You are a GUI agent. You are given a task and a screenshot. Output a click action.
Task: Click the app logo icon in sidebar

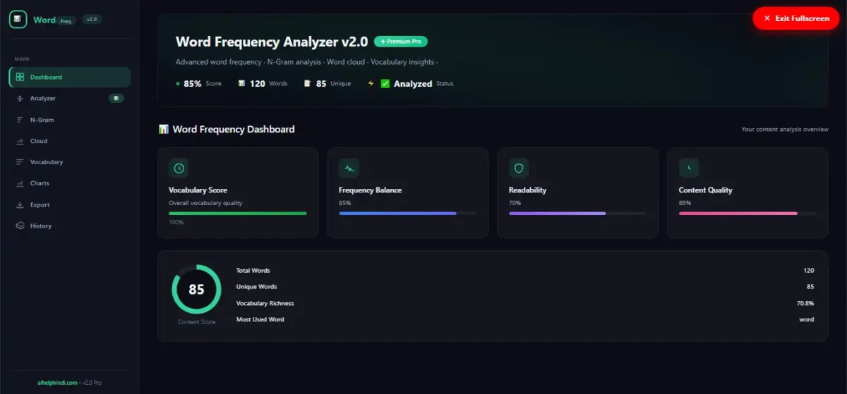[18, 19]
